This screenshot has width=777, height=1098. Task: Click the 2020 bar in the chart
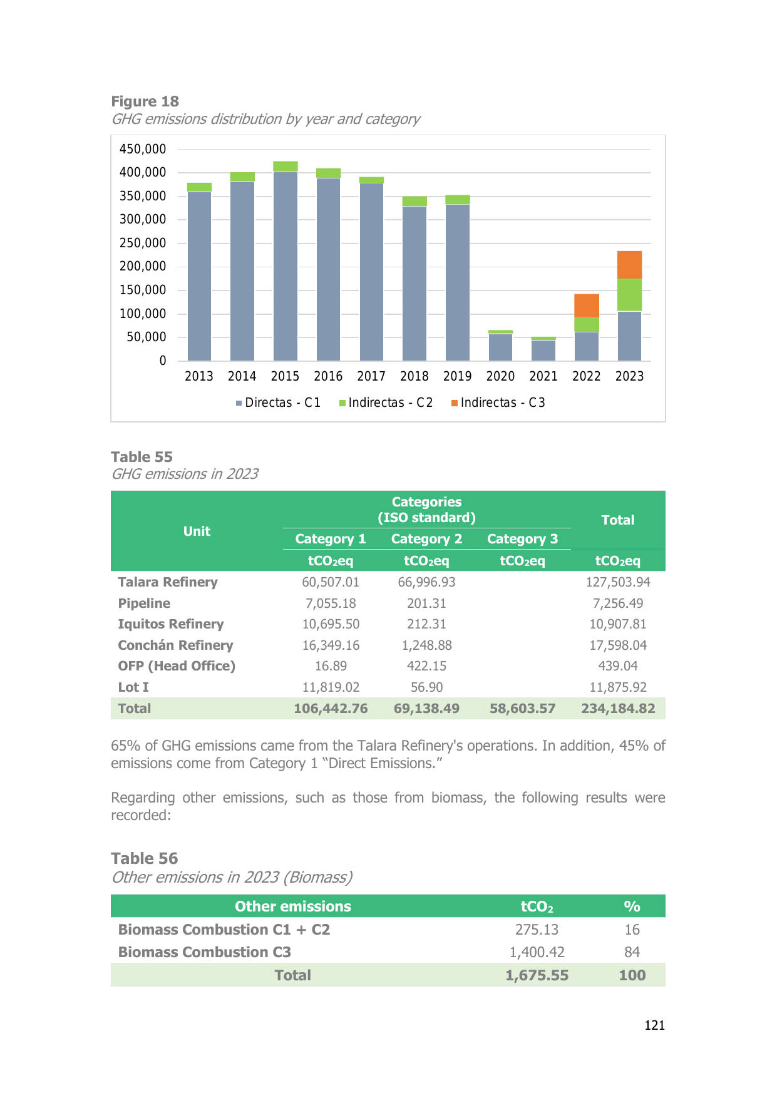(x=500, y=346)
